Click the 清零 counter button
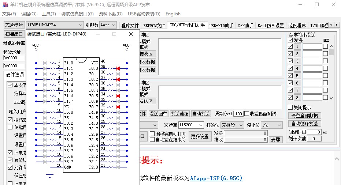This screenshot has width=341, height=185. click(x=275, y=140)
